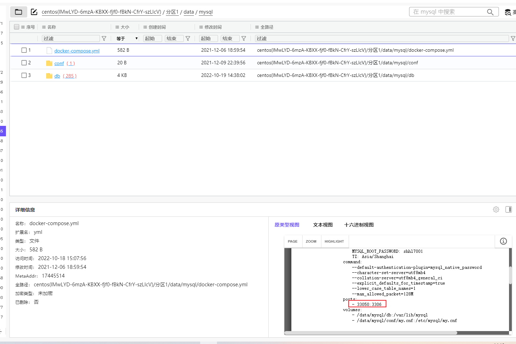Open the settings gear in details panel

tap(496, 209)
